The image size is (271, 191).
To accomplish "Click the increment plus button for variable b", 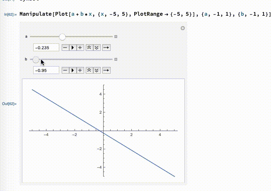I will point(80,70).
